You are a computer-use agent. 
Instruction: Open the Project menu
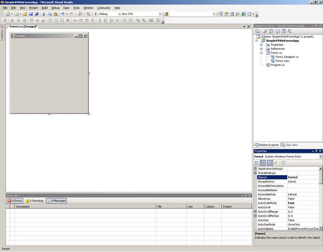33,8
